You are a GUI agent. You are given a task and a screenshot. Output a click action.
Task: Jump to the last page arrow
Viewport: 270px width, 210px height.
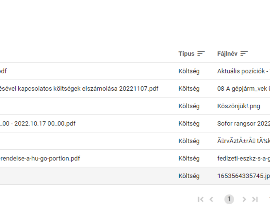pos(255,199)
